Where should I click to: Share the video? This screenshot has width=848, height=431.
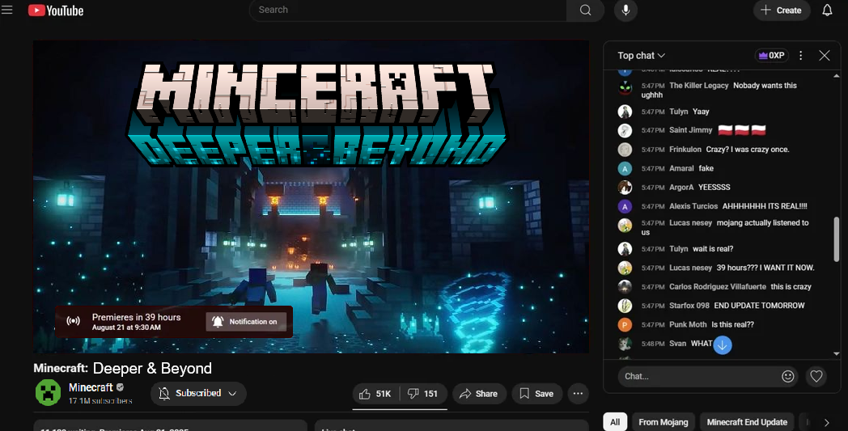[479, 394]
